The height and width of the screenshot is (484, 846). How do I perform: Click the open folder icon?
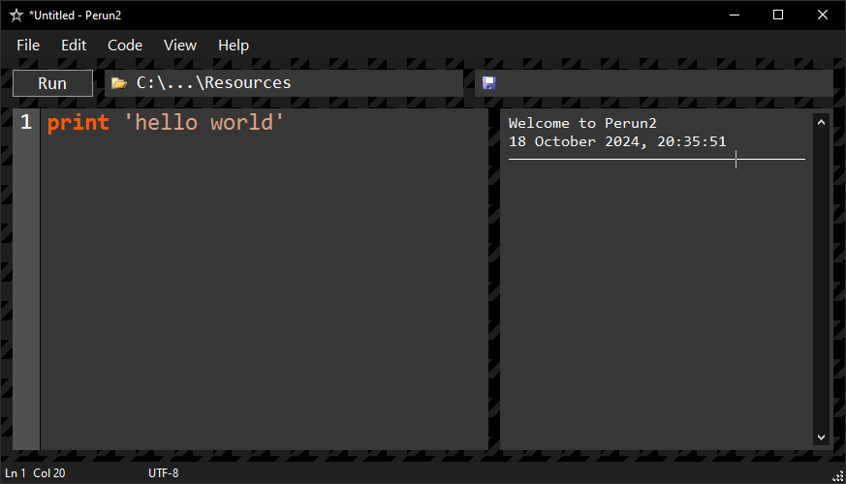(118, 83)
